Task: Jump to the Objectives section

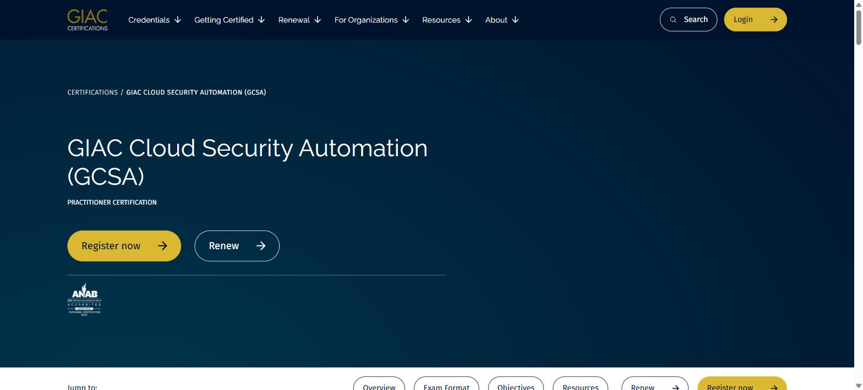Action: pos(516,383)
